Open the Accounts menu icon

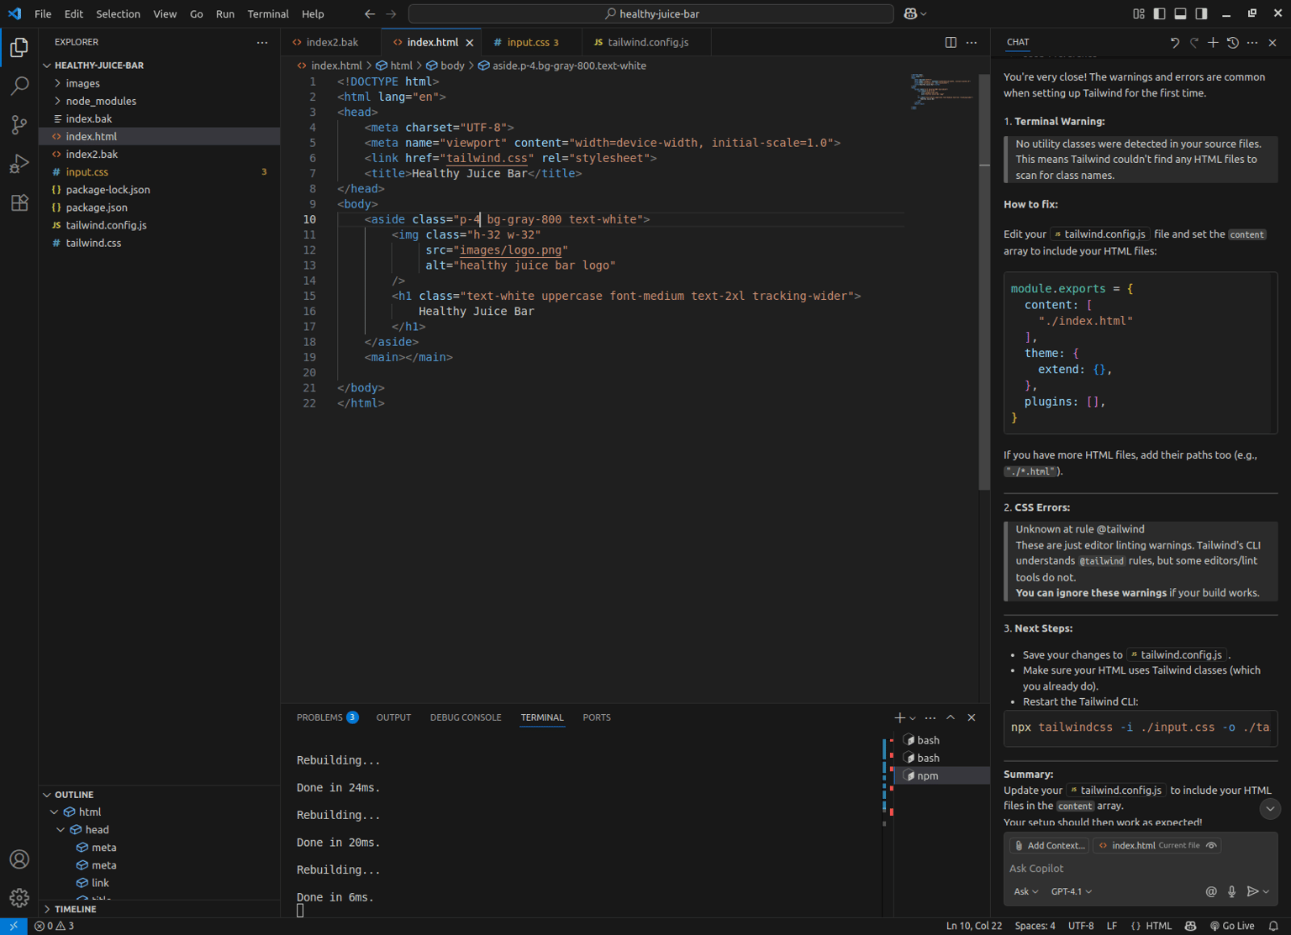pyautogui.click(x=19, y=859)
